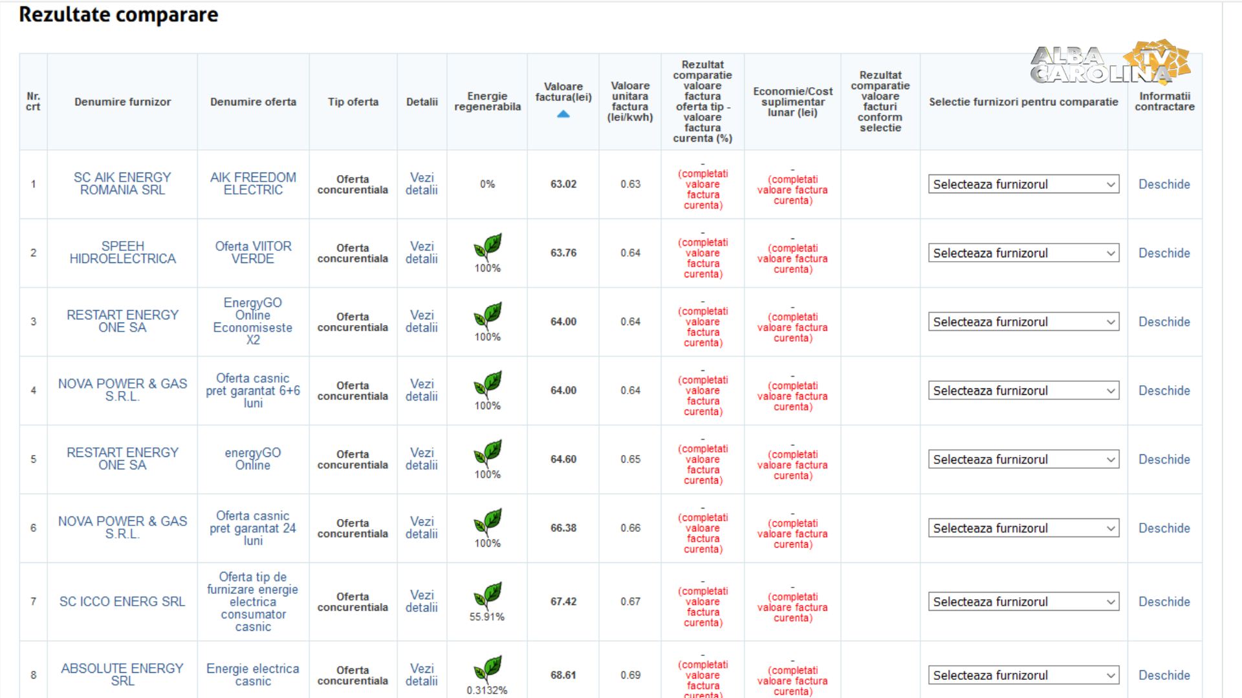Viewport: 1242px width, 698px height.
Task: Click the blue sort arrow under Valoare factura
Action: click(563, 114)
